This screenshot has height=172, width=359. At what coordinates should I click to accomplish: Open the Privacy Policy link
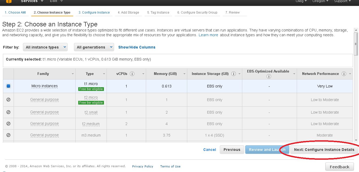click(143, 166)
